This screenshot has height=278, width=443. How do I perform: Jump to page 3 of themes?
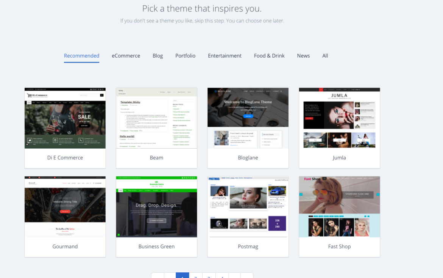[209, 276]
